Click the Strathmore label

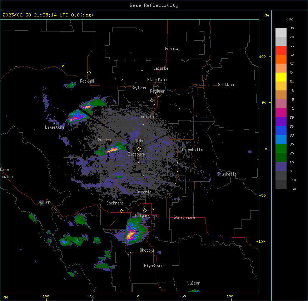[x=184, y=217]
